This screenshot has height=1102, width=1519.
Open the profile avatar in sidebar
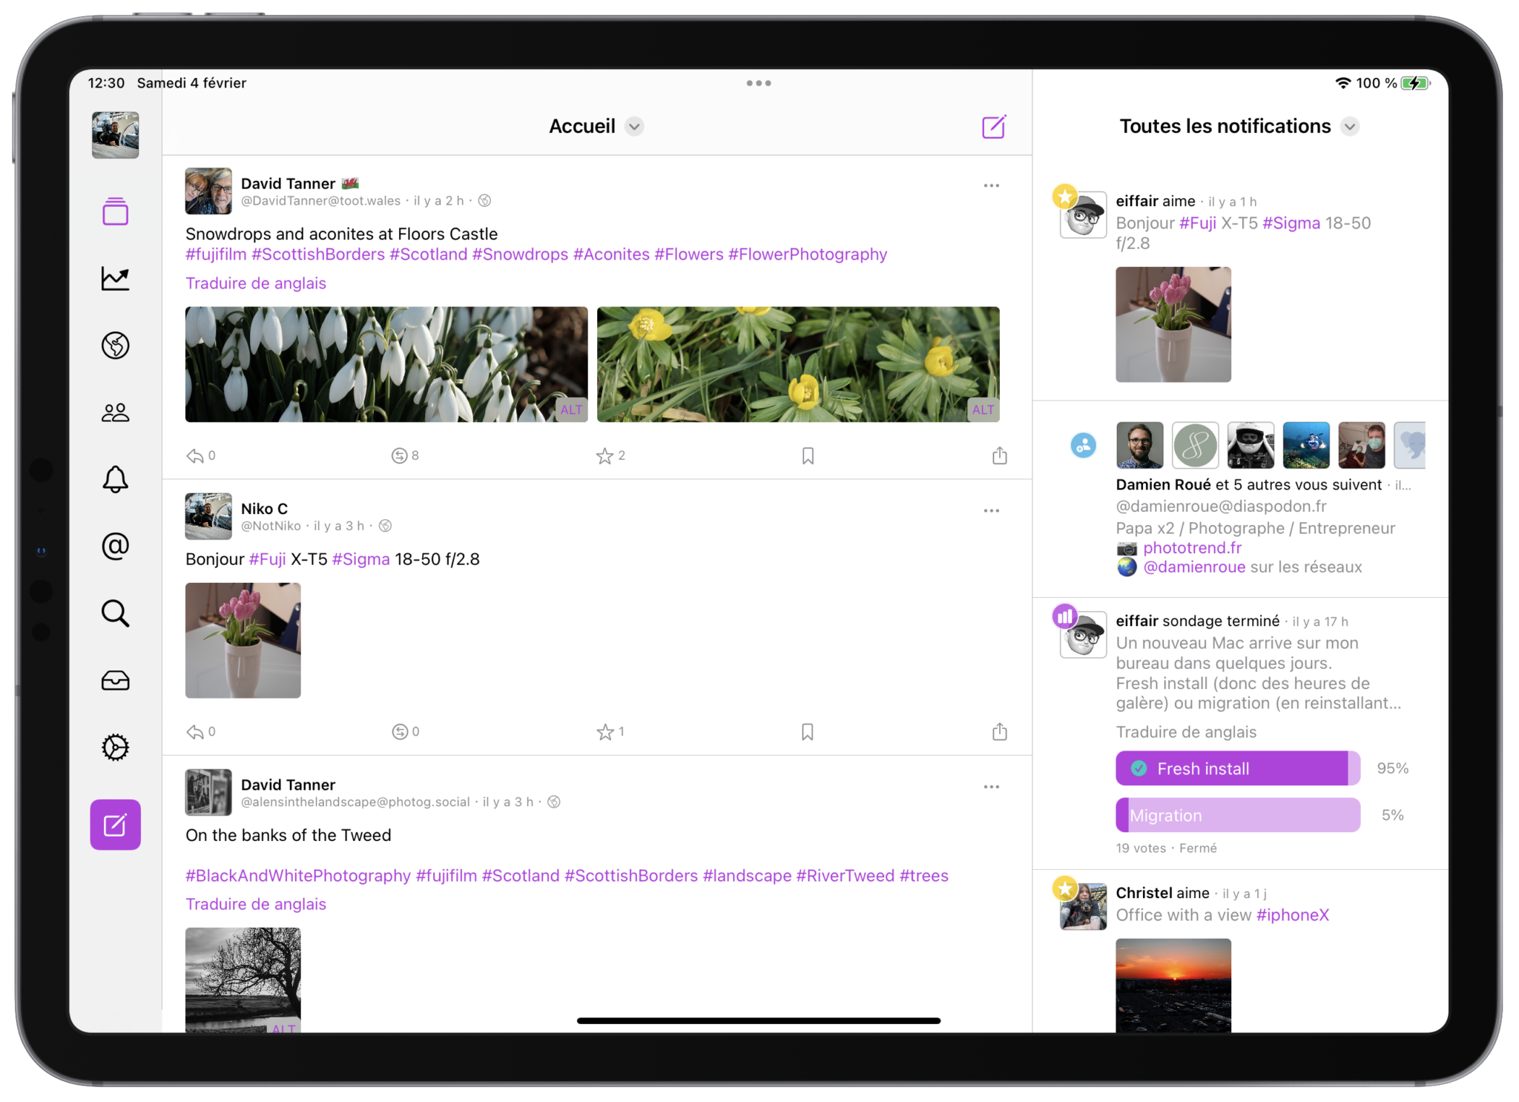115,135
